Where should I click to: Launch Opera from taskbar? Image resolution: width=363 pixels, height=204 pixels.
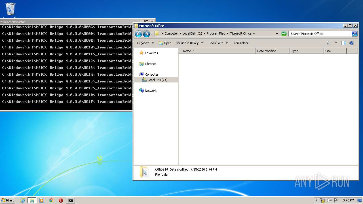(61, 200)
